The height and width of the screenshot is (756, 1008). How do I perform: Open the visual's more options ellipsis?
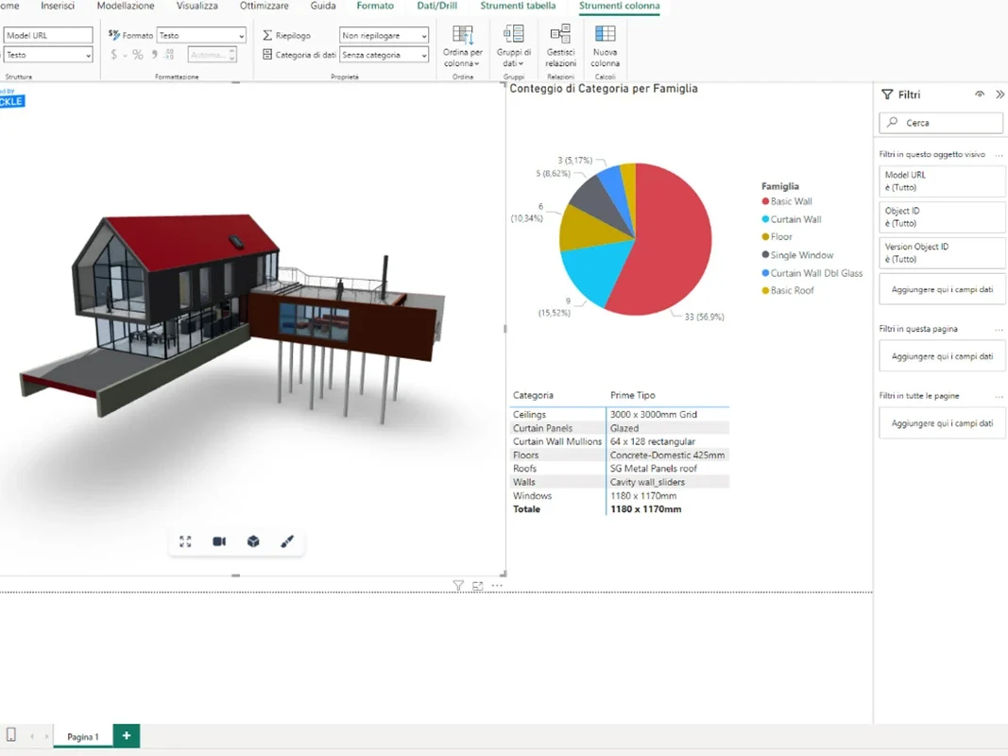coord(497,586)
